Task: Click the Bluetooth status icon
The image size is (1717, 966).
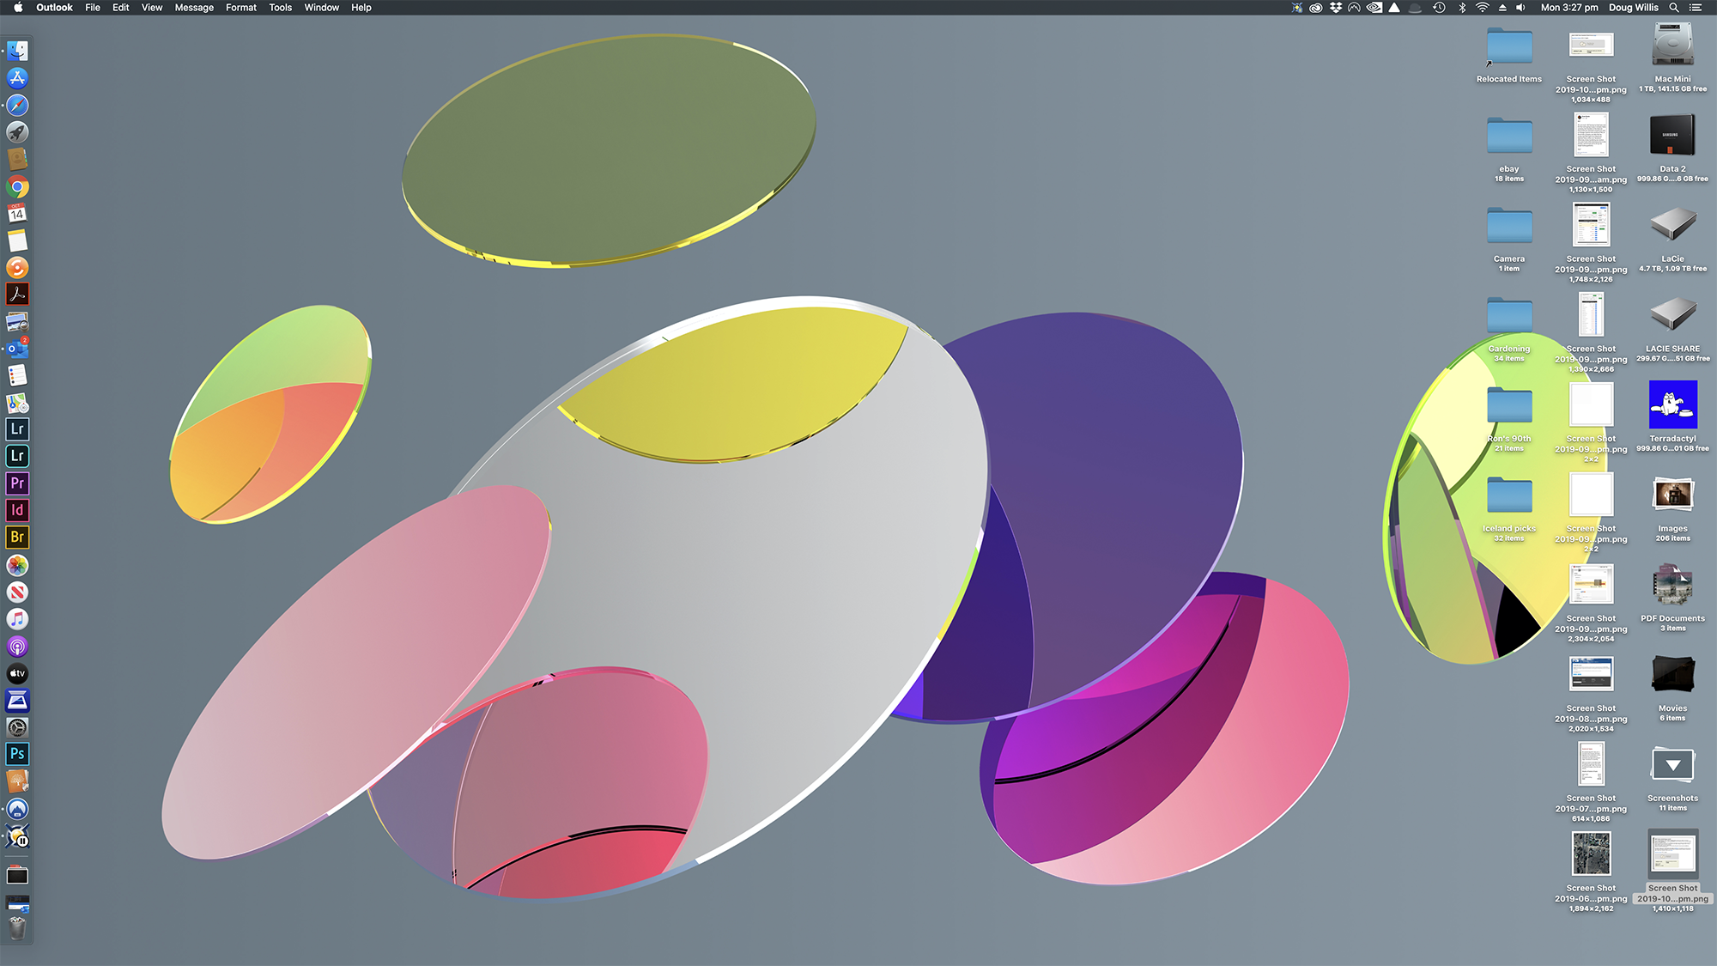Action: coord(1462,8)
